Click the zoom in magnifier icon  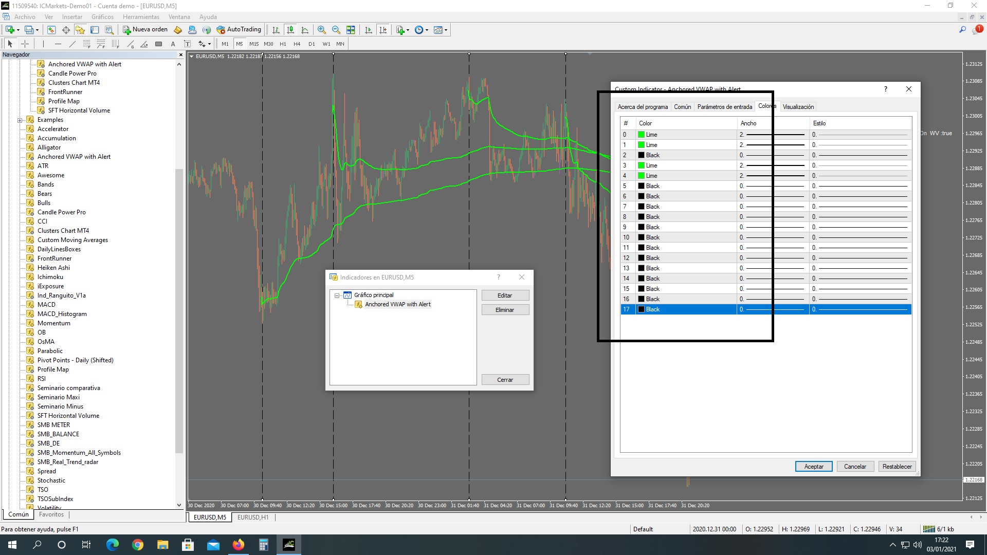322,30
